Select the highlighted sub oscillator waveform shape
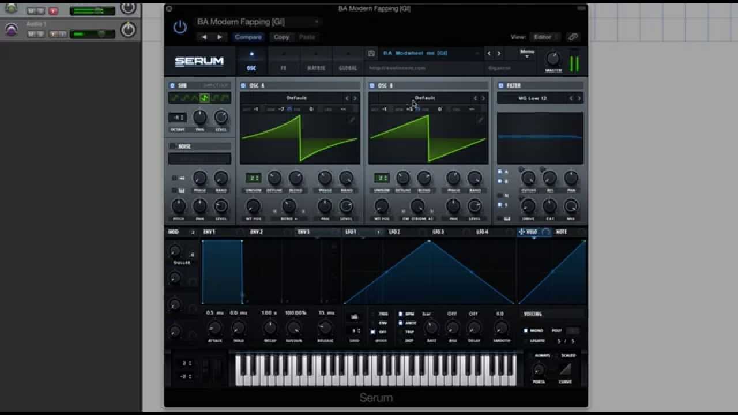Viewport: 738px width, 415px height. click(204, 99)
